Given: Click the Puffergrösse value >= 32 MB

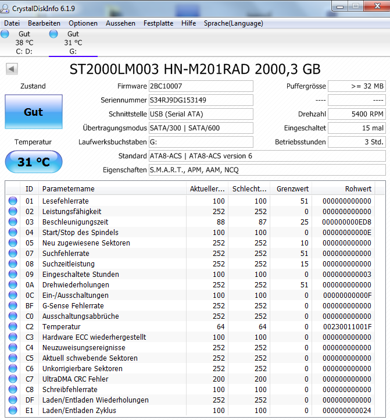Looking at the screenshot, I should click(x=357, y=86).
